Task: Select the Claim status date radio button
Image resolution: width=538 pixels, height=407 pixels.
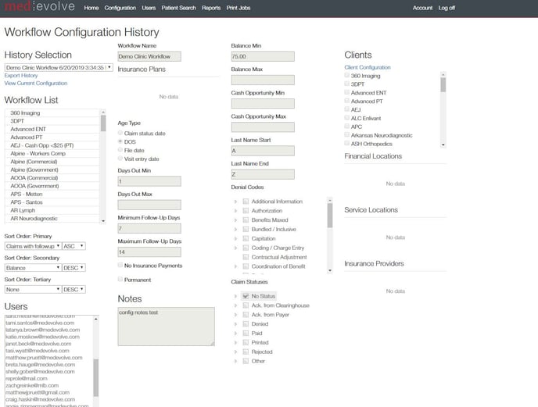Action: (120, 134)
